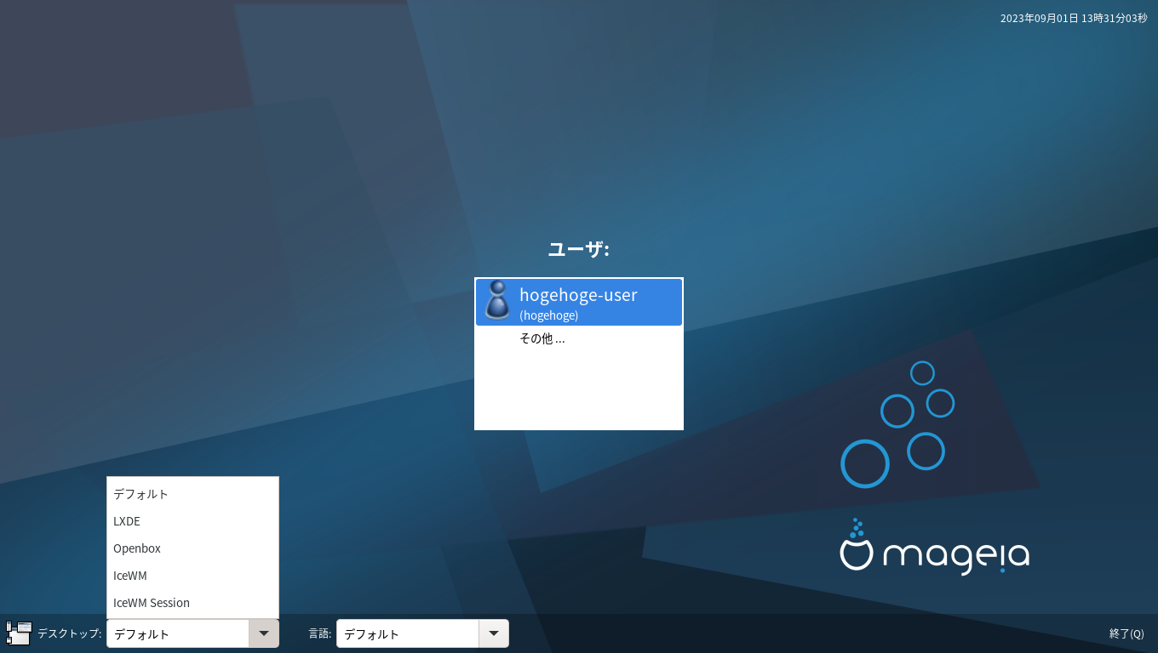Screen dimensions: 1158x653
Task: Click the desktop session icon beside デスクトップ
Action: [x=19, y=633]
